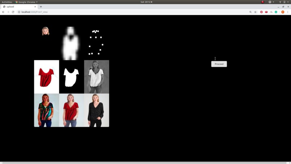The height and width of the screenshot is (164, 291).
Task: Click the network icon in system tray
Action: coord(280,2)
